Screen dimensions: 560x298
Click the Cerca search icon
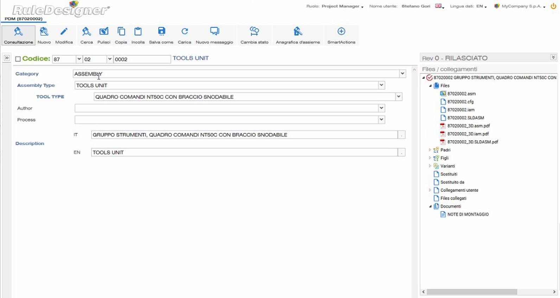pos(86,32)
